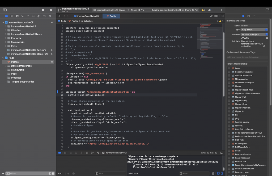This screenshot has height=176, width=272.
Task: Collapse the Pods project
Action: point(3,58)
